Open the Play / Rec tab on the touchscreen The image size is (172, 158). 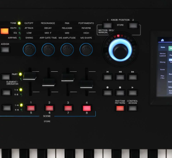[x=163, y=77]
